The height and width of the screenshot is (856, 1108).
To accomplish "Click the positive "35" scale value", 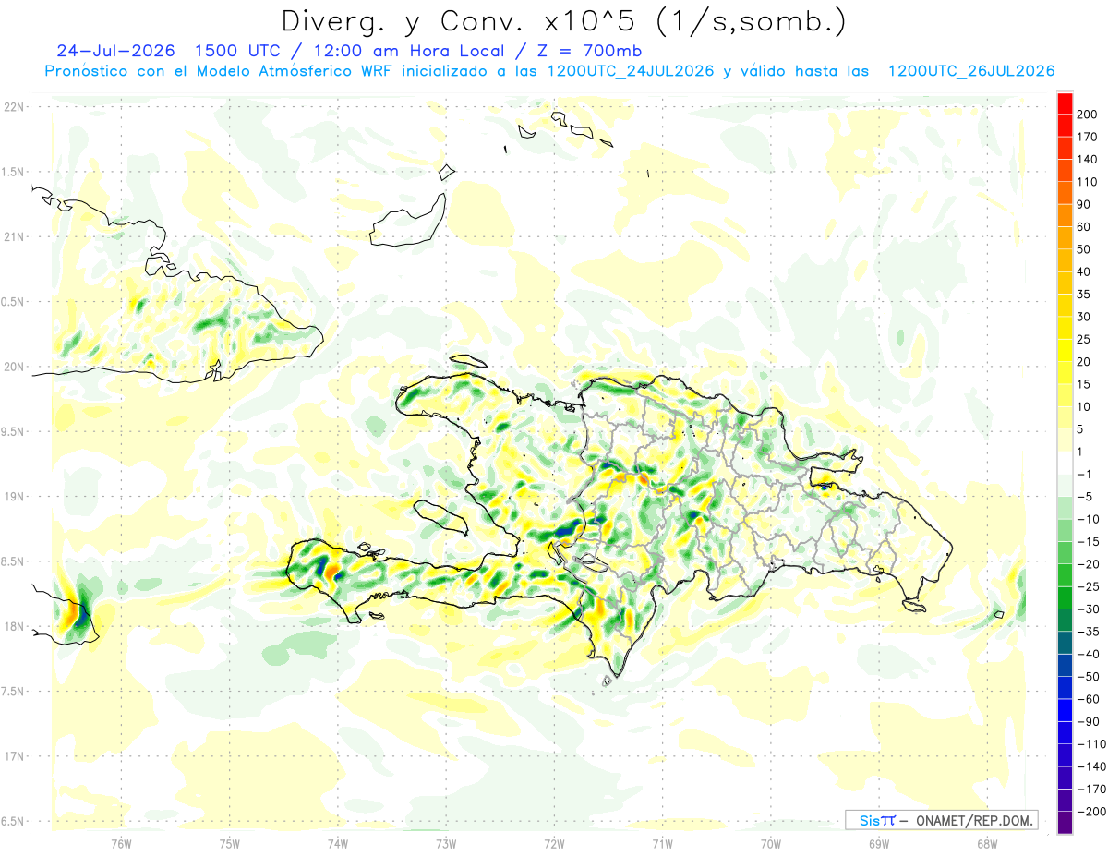I will 1084,294.
